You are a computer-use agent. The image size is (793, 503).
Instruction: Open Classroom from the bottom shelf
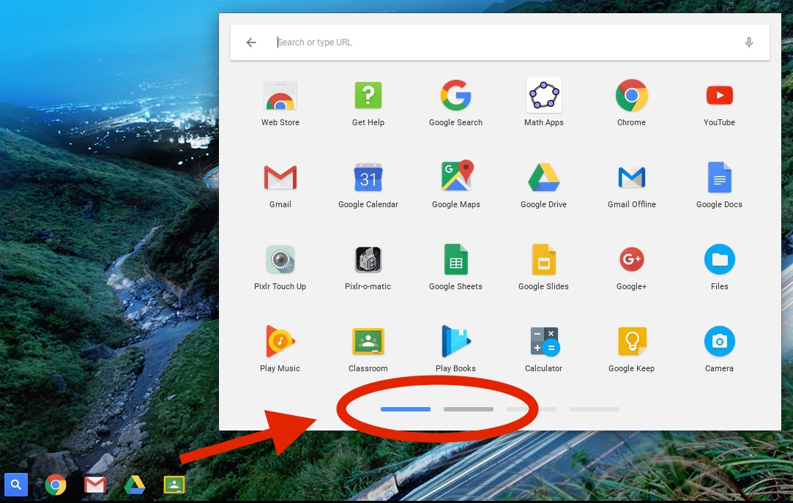174,485
